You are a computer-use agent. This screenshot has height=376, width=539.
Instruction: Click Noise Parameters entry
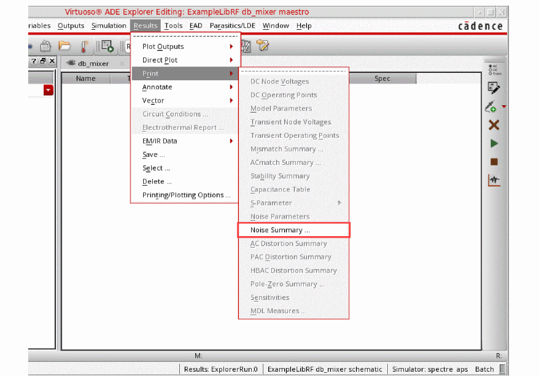point(294,216)
